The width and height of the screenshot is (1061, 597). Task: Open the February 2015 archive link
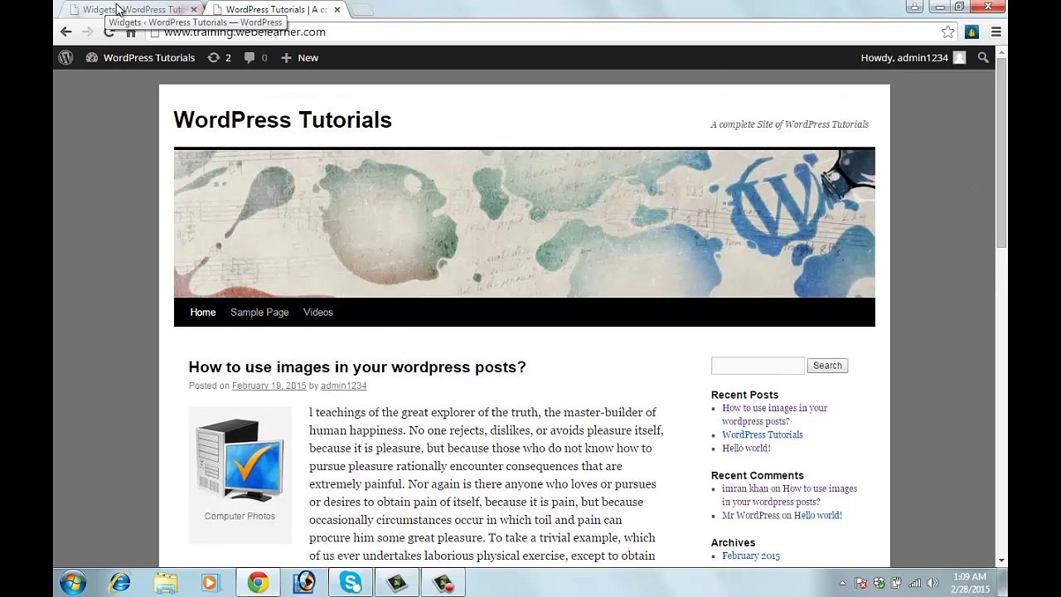[x=750, y=556]
